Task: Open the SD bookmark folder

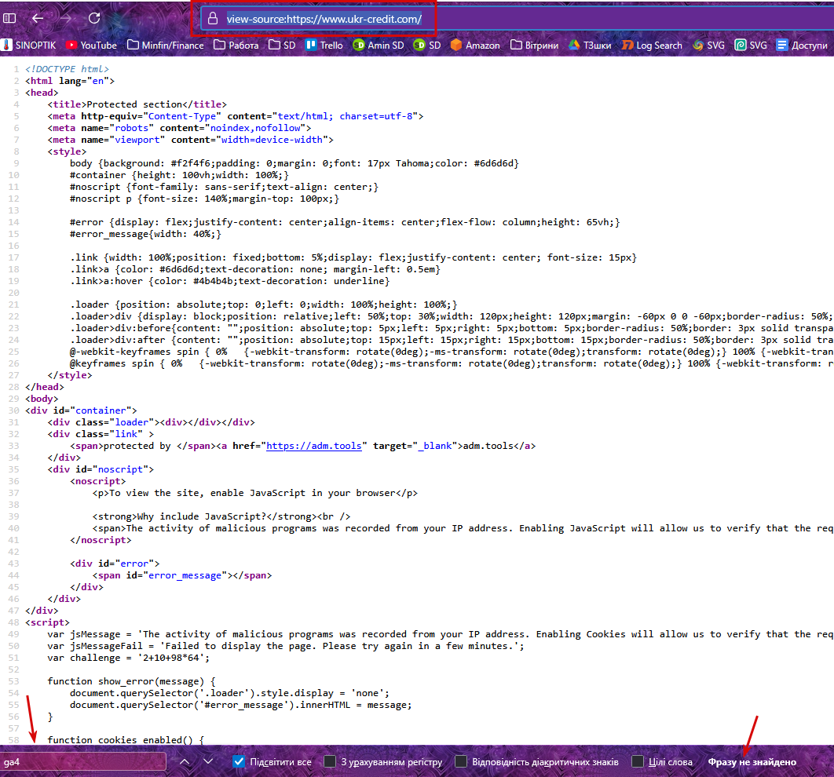Action: coord(282,46)
